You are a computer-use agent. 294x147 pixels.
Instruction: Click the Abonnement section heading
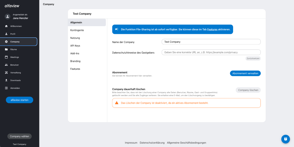[120, 72]
